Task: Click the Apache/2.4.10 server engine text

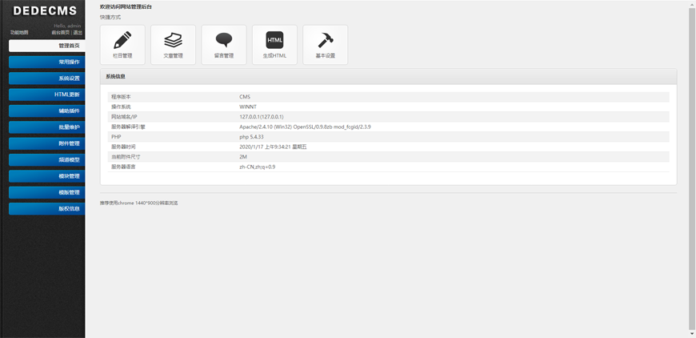Action: point(305,127)
